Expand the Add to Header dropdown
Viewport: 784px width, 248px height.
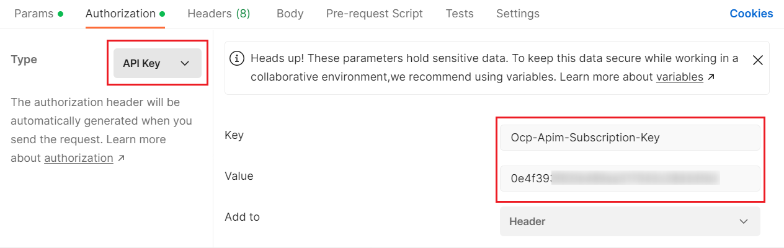(630, 221)
